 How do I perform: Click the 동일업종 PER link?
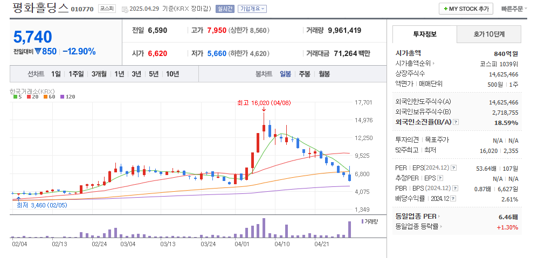tap(416, 217)
